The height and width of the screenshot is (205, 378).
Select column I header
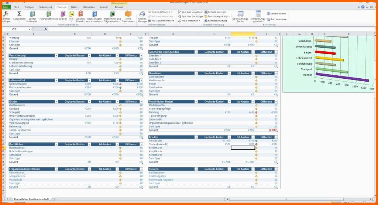(243, 34)
